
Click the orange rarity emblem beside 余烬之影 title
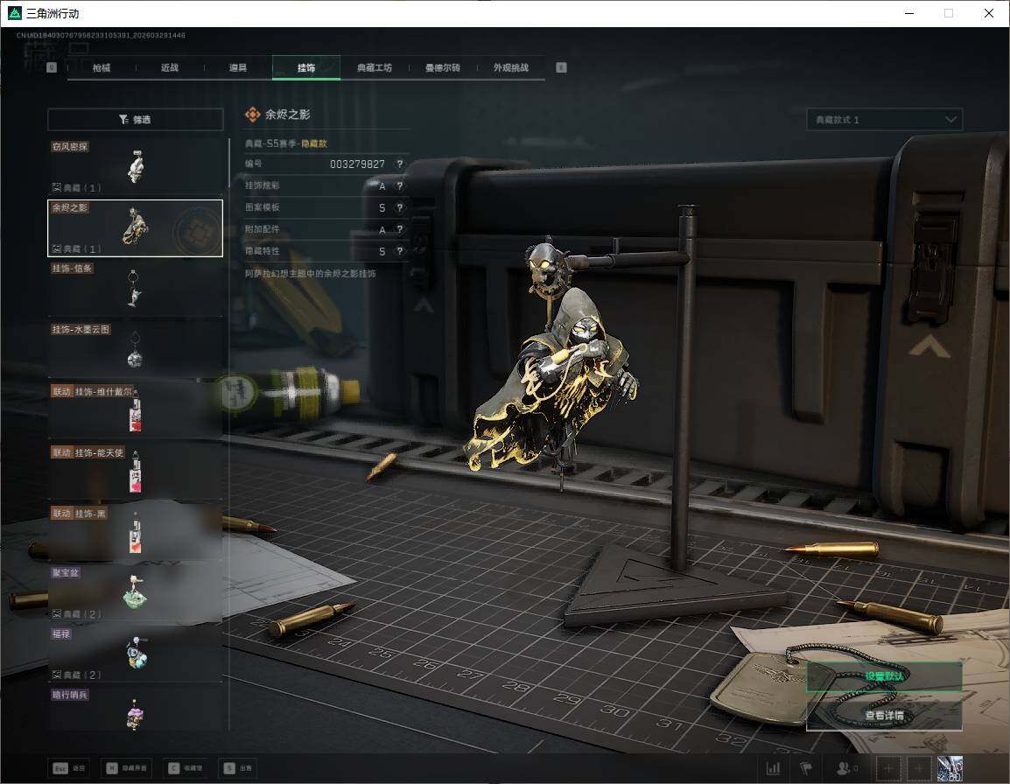point(252,115)
